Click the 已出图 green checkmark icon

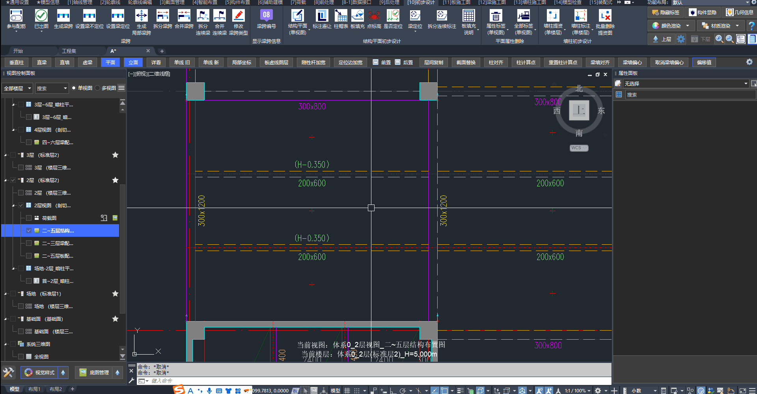(x=41, y=16)
